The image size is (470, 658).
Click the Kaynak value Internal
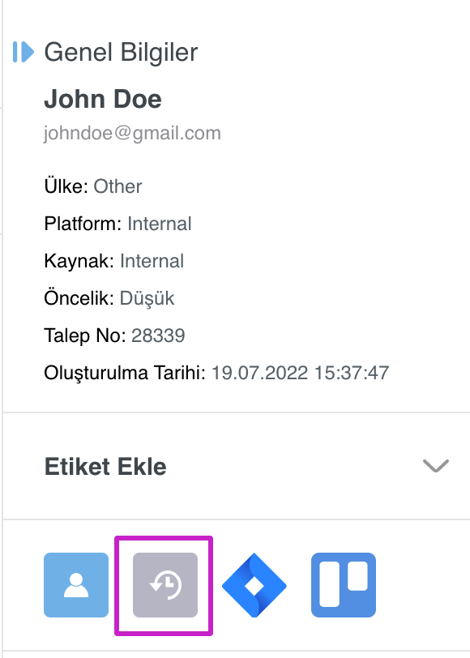[x=152, y=261]
